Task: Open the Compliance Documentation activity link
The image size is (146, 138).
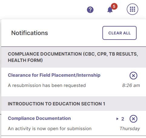Action: [x=39, y=118]
